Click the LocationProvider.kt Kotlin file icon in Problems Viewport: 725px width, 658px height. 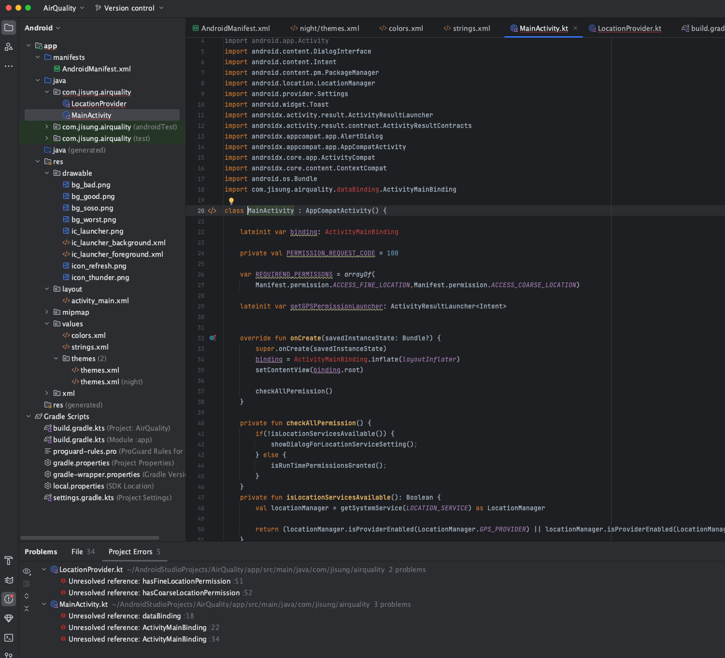(x=55, y=570)
